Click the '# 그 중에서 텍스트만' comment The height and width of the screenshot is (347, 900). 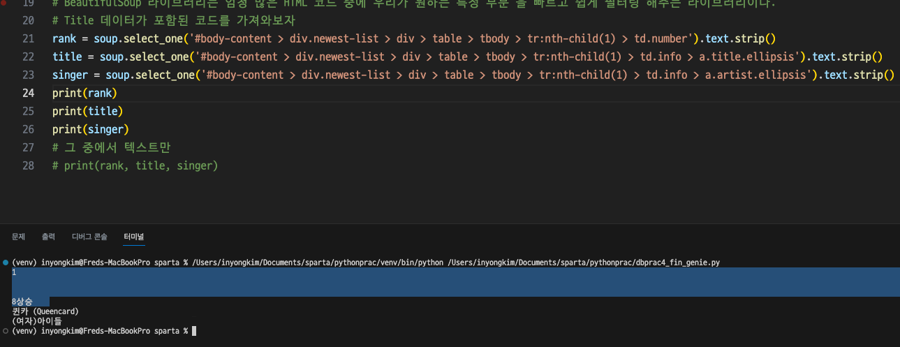point(112,147)
